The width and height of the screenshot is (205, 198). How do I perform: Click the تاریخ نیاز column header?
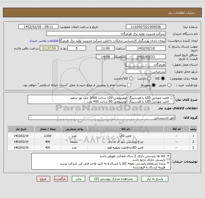click(21, 129)
